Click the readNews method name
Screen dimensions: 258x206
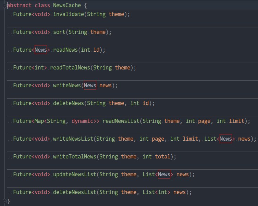[x=65, y=50]
